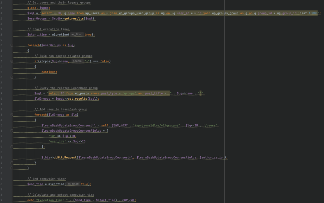Click the 'wp_users' table name in the SQL
This screenshot has height=203, width=324.
[x=92, y=13]
